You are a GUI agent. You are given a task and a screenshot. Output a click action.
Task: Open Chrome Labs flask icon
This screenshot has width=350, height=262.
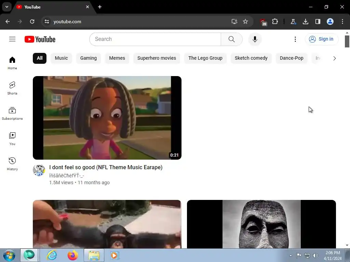293,21
